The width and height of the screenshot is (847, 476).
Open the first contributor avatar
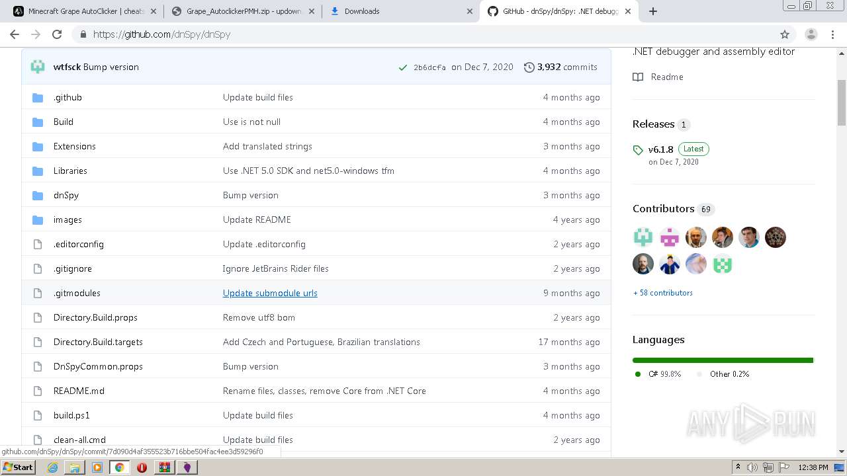[x=643, y=237]
